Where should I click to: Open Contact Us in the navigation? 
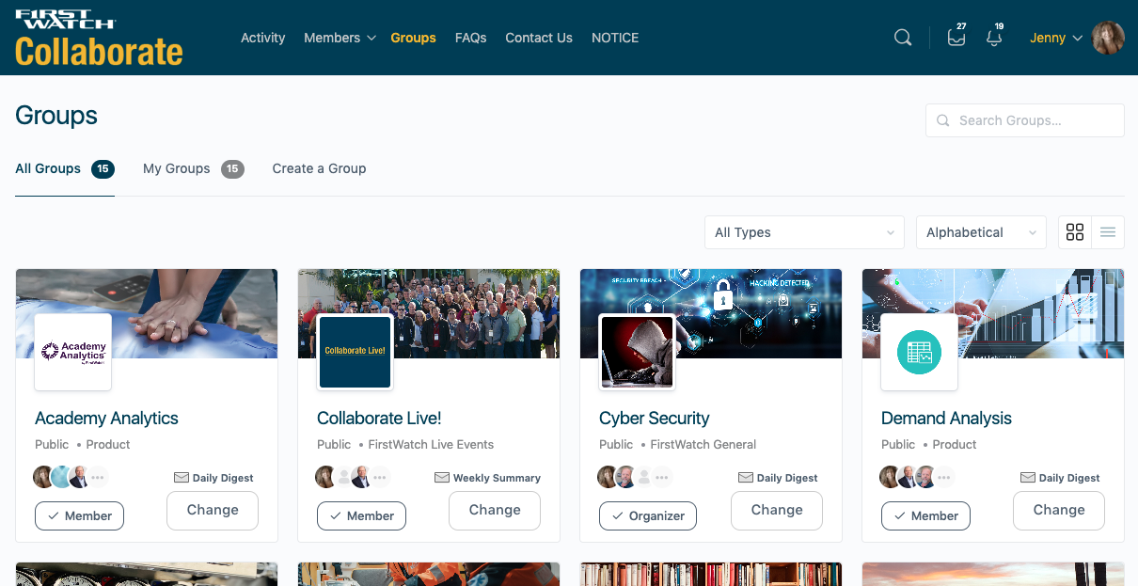coord(539,38)
